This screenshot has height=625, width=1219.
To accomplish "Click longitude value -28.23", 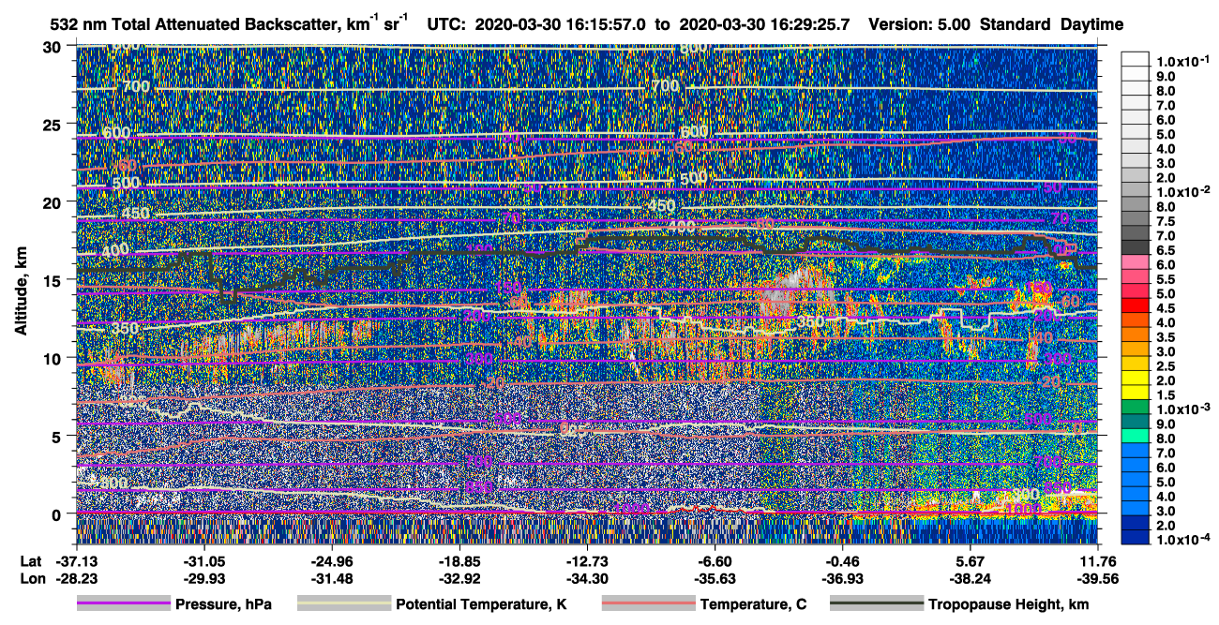I will point(75,578).
